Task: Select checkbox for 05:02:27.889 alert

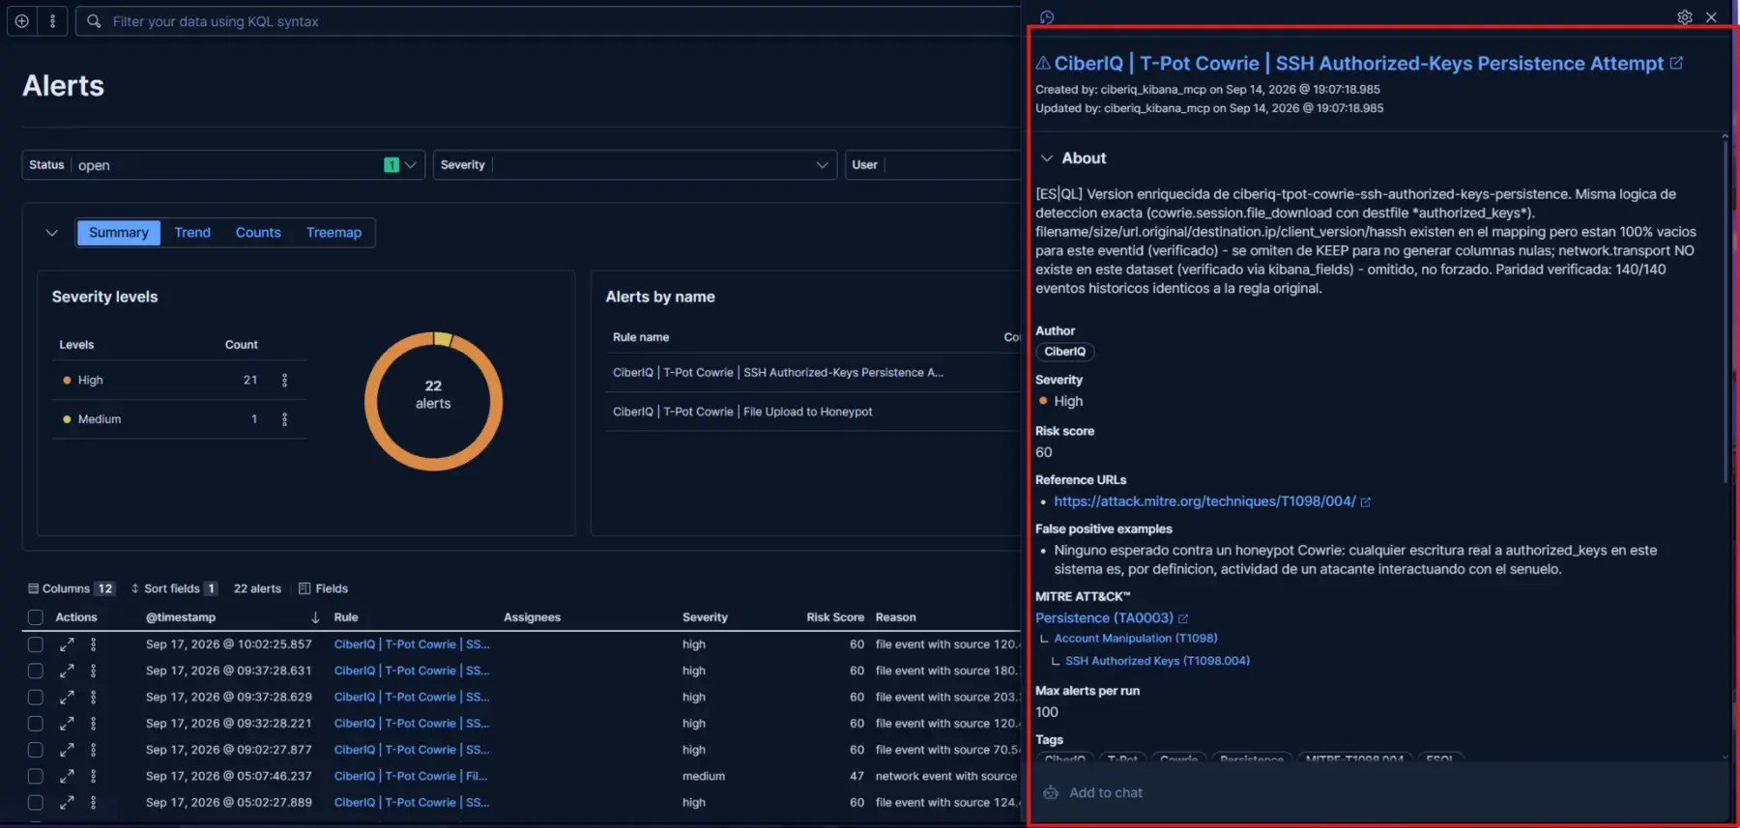Action: pyautogui.click(x=36, y=803)
